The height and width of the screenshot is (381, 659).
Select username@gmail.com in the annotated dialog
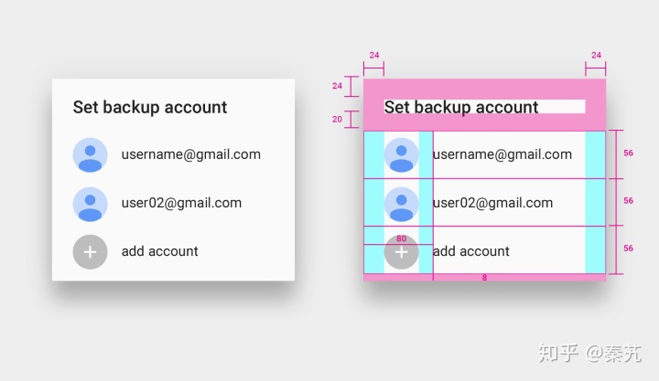click(x=502, y=154)
